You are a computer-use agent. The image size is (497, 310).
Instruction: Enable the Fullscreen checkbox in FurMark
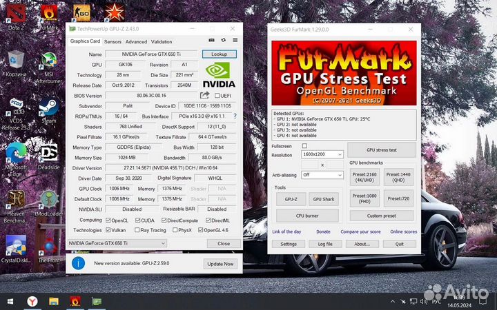305,146
